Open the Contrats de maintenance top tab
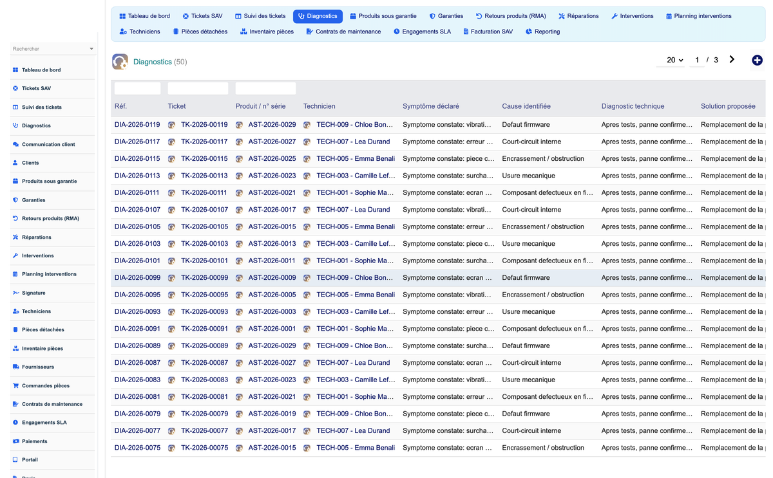Viewport: 773px width, 478px height. pyautogui.click(x=343, y=32)
